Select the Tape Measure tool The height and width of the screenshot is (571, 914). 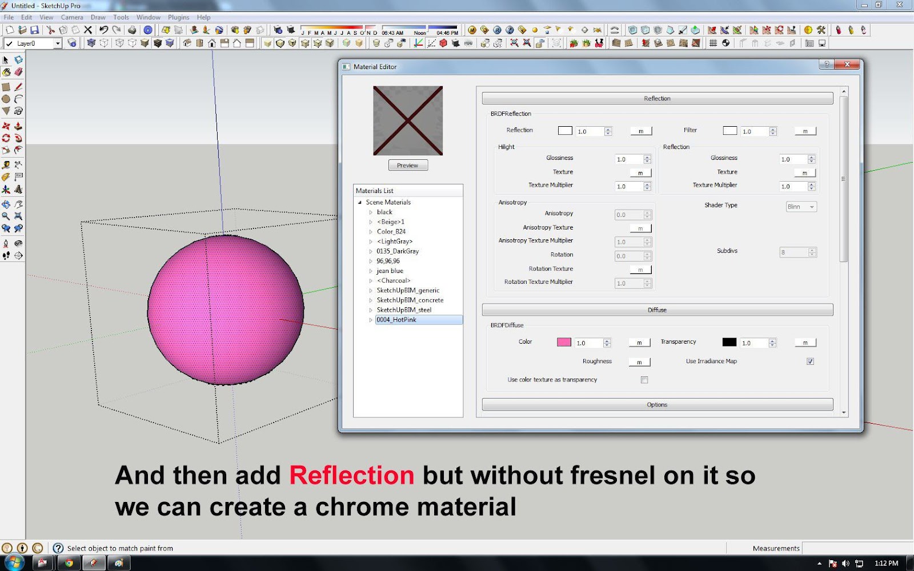(x=6, y=164)
